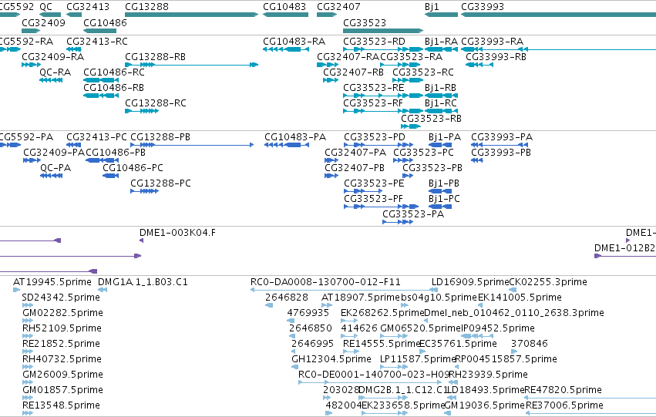Image resolution: width=656 pixels, height=417 pixels.
Task: Select protein CG33523-PA
Action: click(398, 223)
